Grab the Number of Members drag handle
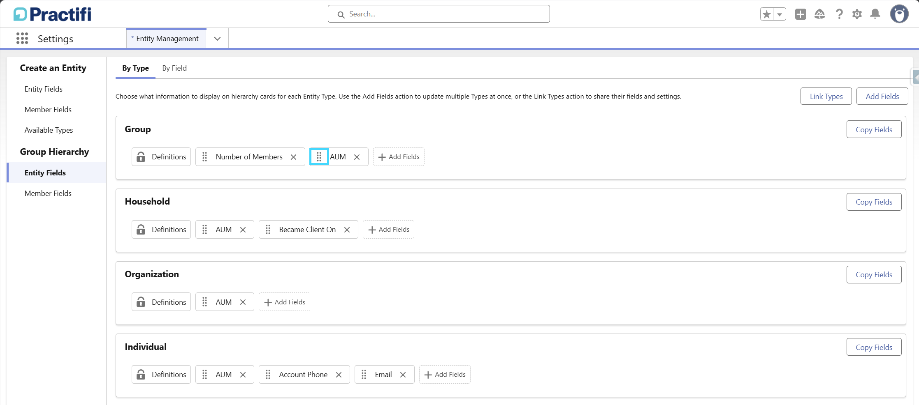This screenshot has height=405, width=919. click(205, 157)
